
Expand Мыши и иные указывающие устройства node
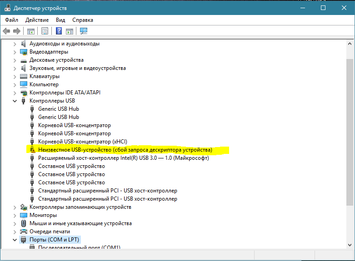pos(15,224)
